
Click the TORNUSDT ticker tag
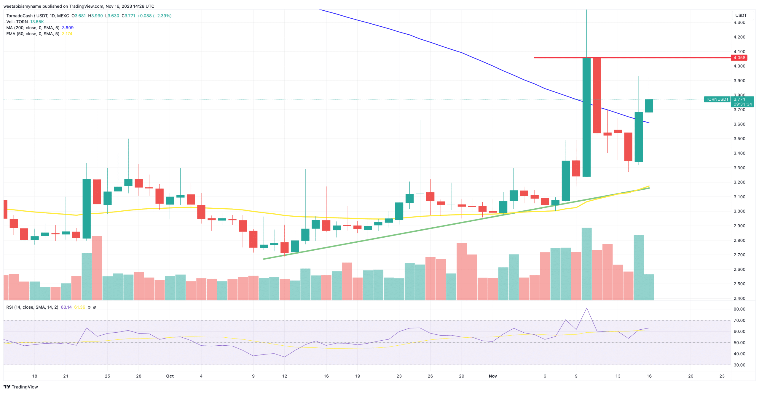[717, 99]
